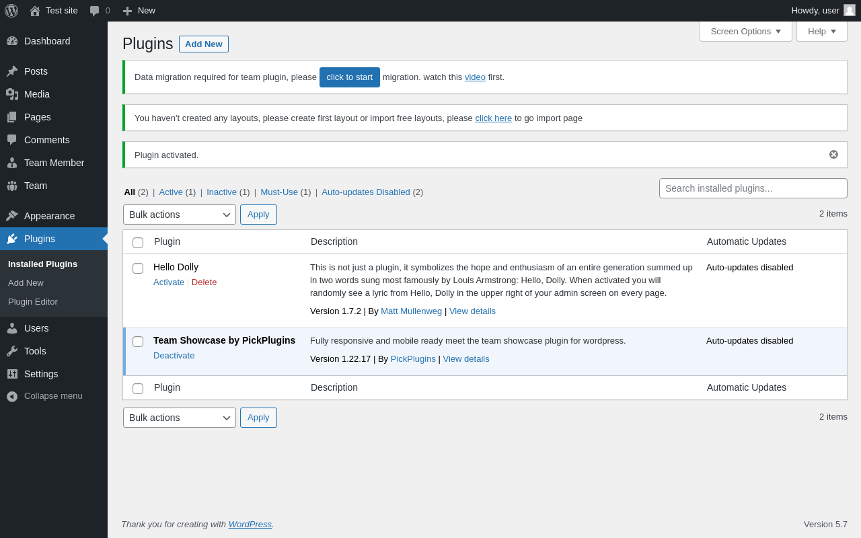This screenshot has height=538, width=861.
Task: Check the Hello Dolly plugin checkbox
Action: point(138,268)
